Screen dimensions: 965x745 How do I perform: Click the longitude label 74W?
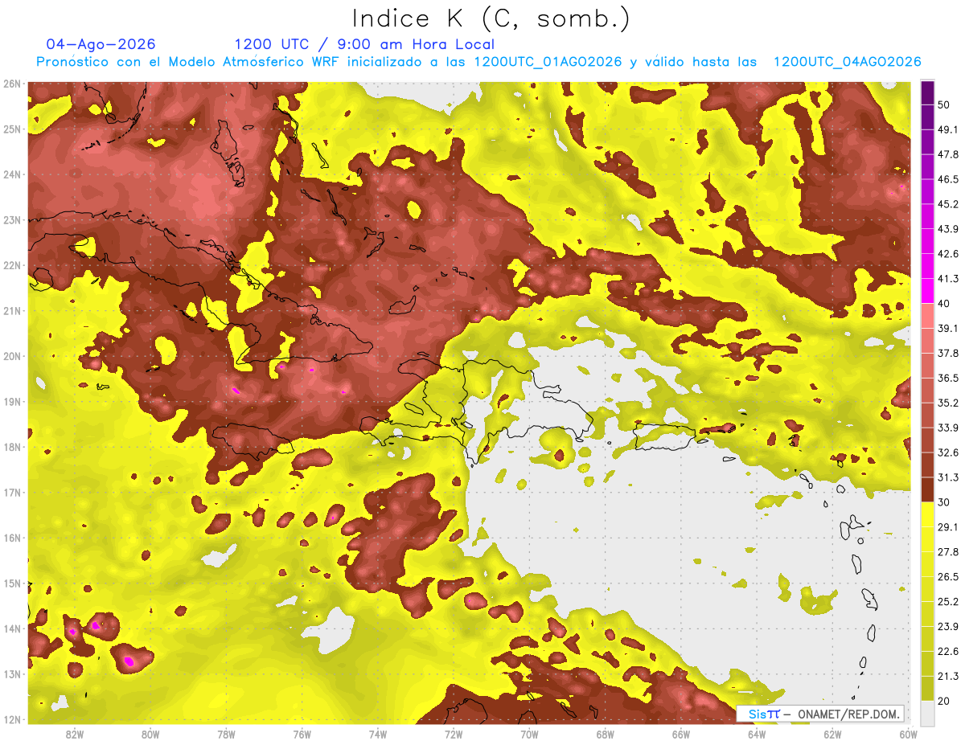tap(377, 734)
